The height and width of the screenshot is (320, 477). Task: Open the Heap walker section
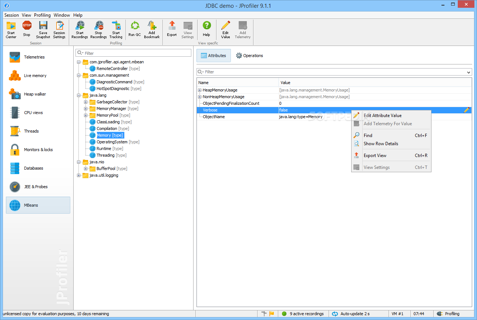click(38, 94)
